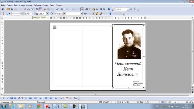The width and height of the screenshot is (194, 109).
Task: Switch to the book view layout icon
Action: coord(166,102)
